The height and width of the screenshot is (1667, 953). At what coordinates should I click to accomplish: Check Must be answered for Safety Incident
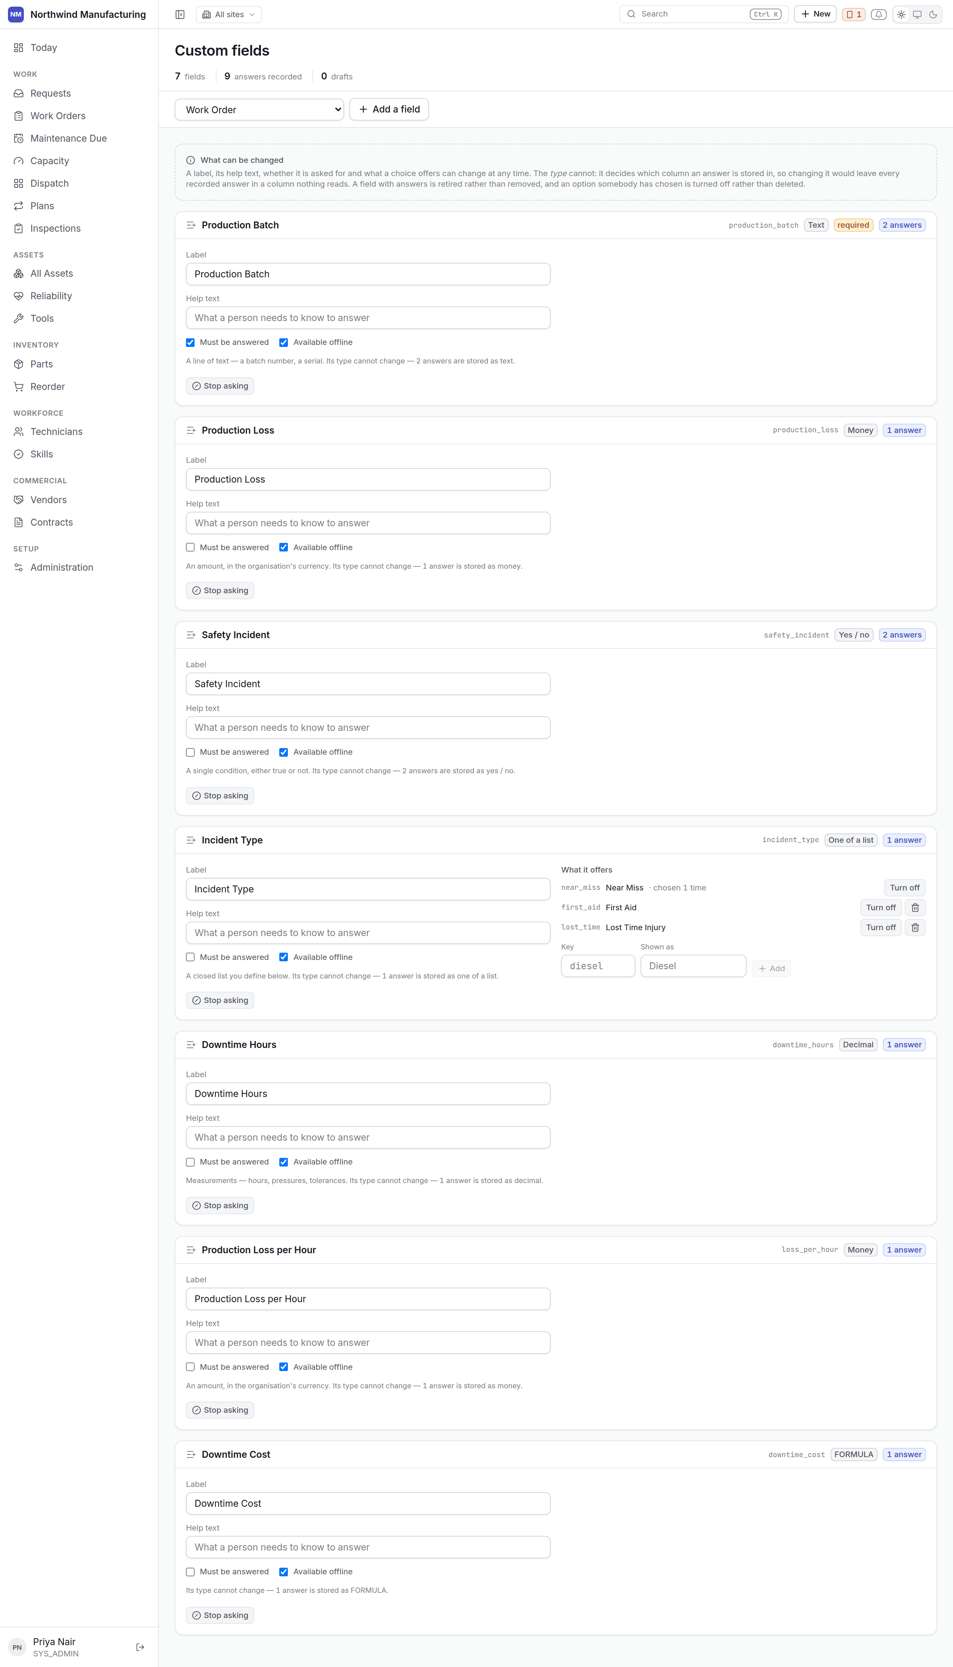click(191, 752)
